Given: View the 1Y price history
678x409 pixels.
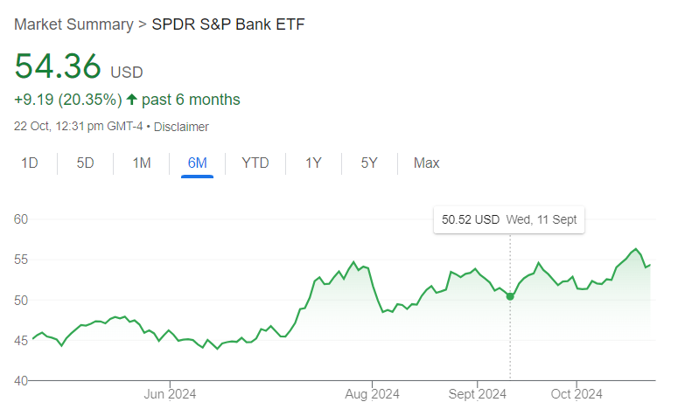Looking at the screenshot, I should click(313, 163).
